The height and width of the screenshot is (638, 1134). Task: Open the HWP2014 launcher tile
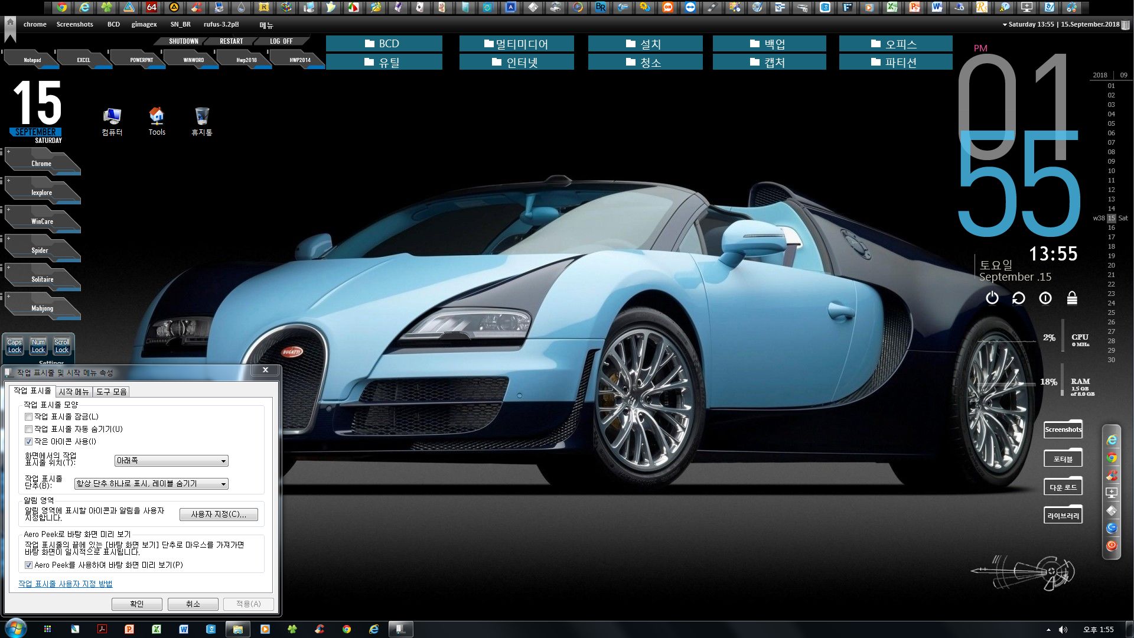[x=297, y=59]
